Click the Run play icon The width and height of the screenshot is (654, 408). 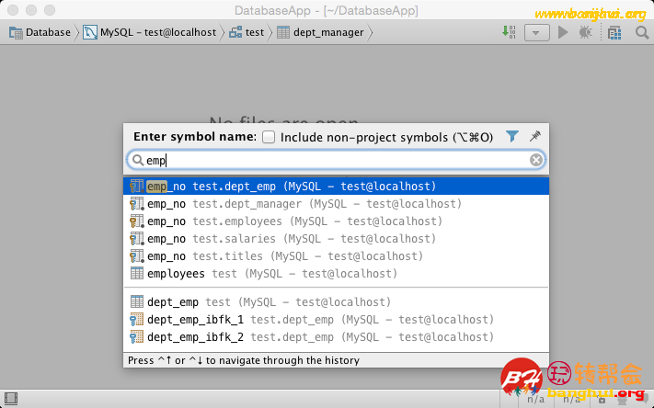click(563, 32)
